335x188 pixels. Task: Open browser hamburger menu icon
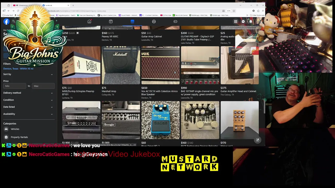tap(263, 11)
